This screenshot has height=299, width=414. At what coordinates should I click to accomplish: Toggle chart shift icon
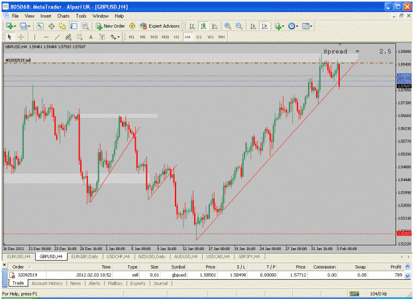coord(264,26)
